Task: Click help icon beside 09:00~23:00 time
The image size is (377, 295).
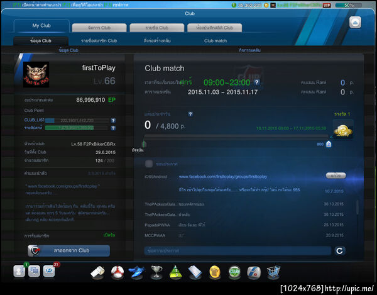Action: click(256, 82)
